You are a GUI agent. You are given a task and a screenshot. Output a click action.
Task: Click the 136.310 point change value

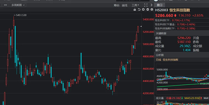pyautogui.click(x=184, y=16)
